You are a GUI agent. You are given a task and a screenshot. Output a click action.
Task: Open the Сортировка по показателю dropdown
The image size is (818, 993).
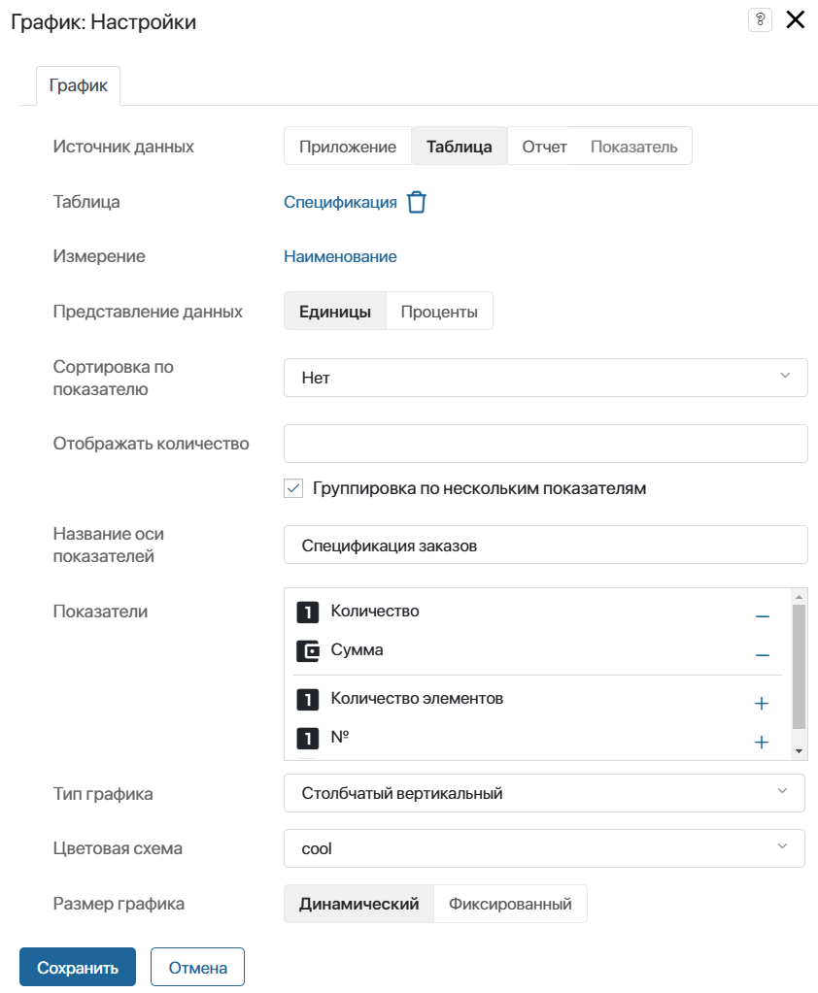coord(546,378)
